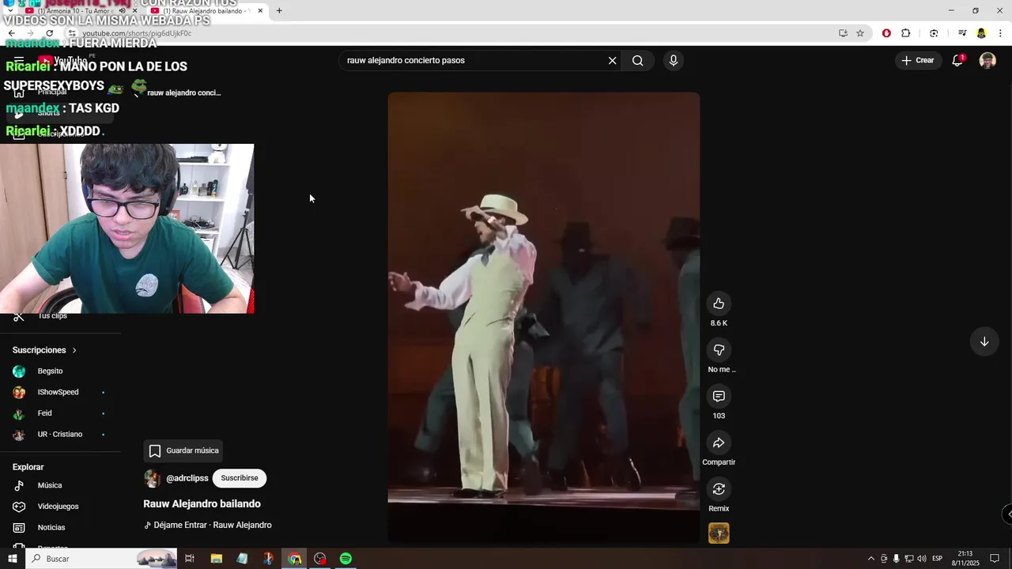
Task: Start voice search with microphone
Action: click(674, 61)
